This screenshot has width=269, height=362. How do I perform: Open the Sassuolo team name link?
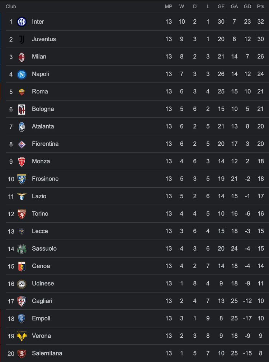44,248
